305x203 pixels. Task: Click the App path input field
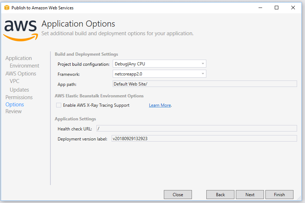pos(205,84)
